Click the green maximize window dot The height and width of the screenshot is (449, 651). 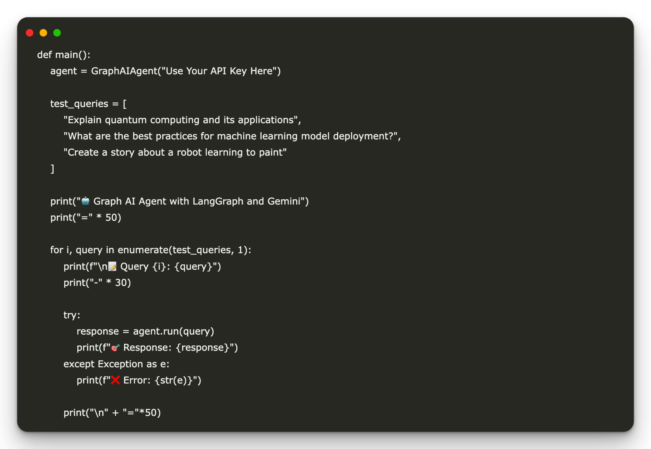click(57, 33)
